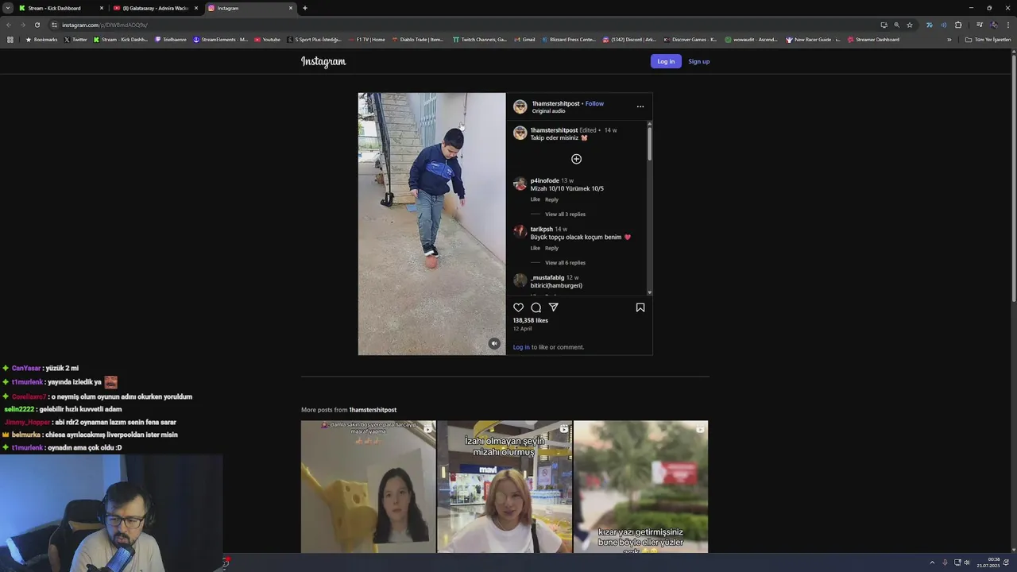
Task: Like p4inofode's comment
Action: point(536,199)
